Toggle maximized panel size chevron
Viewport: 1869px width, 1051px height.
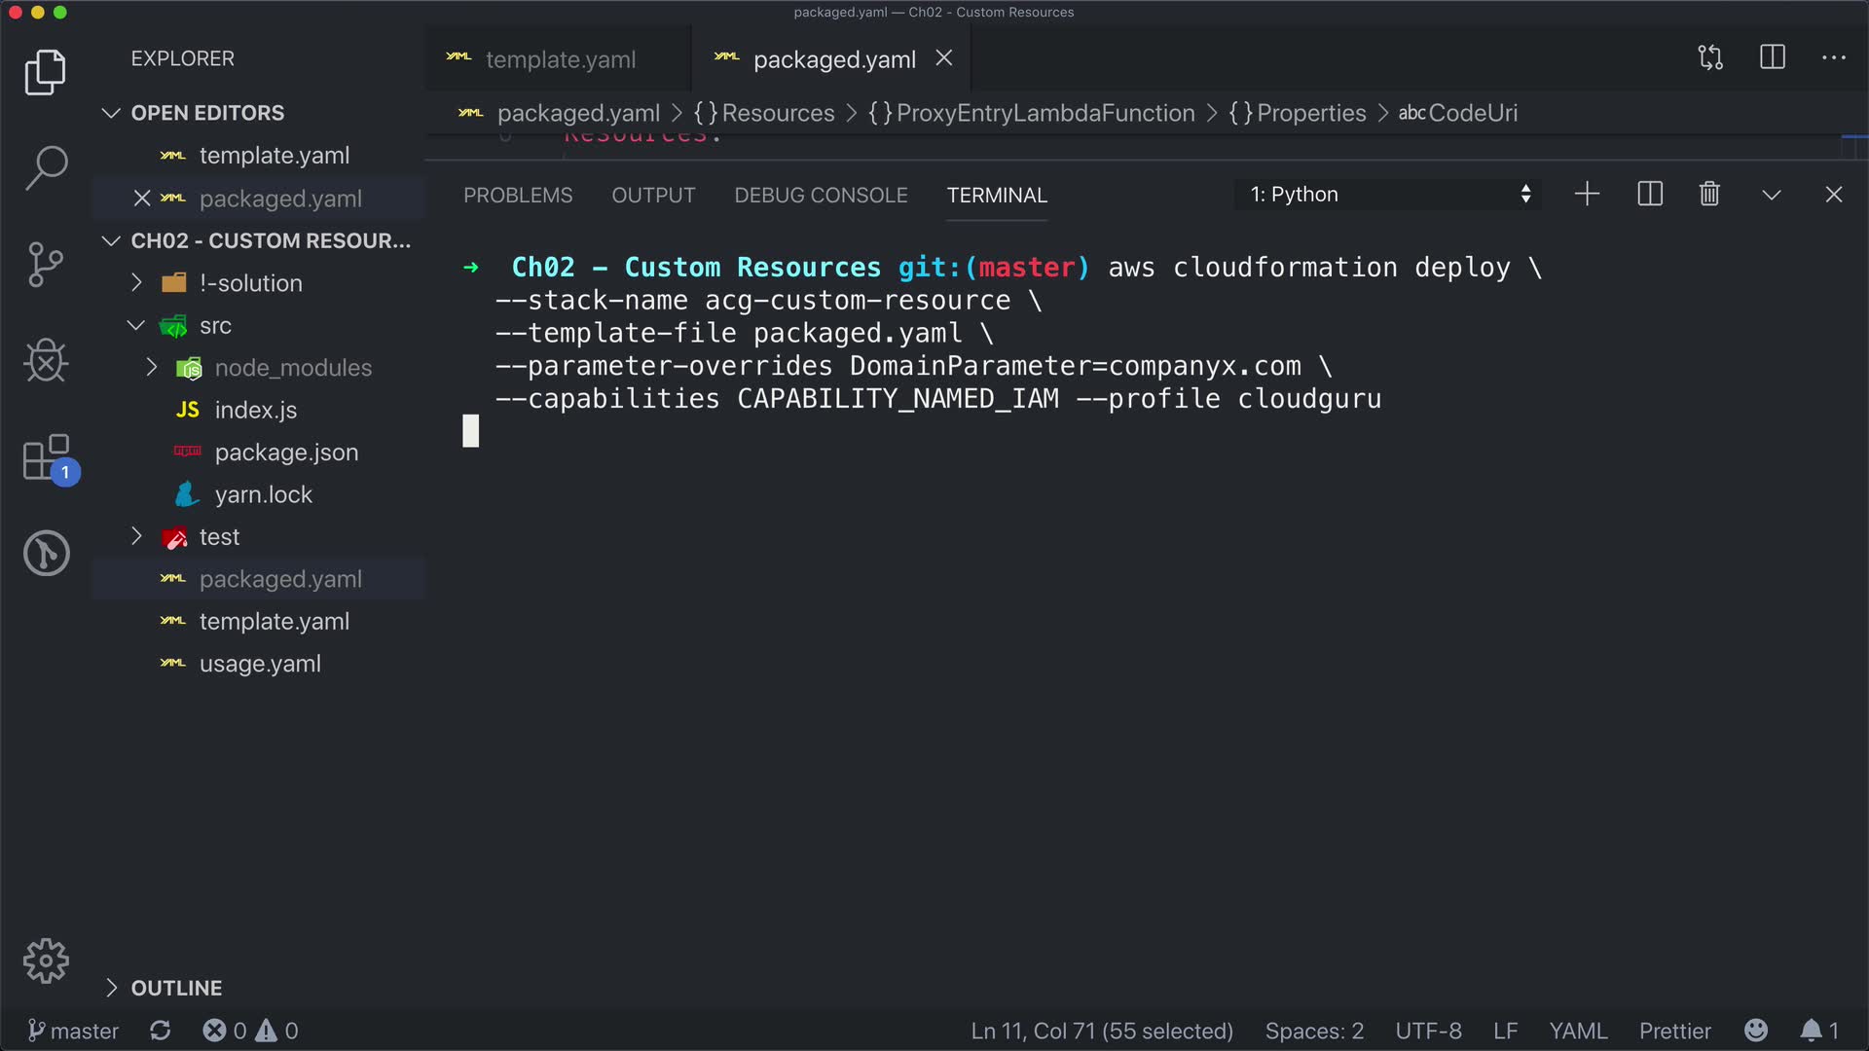click(x=1772, y=195)
